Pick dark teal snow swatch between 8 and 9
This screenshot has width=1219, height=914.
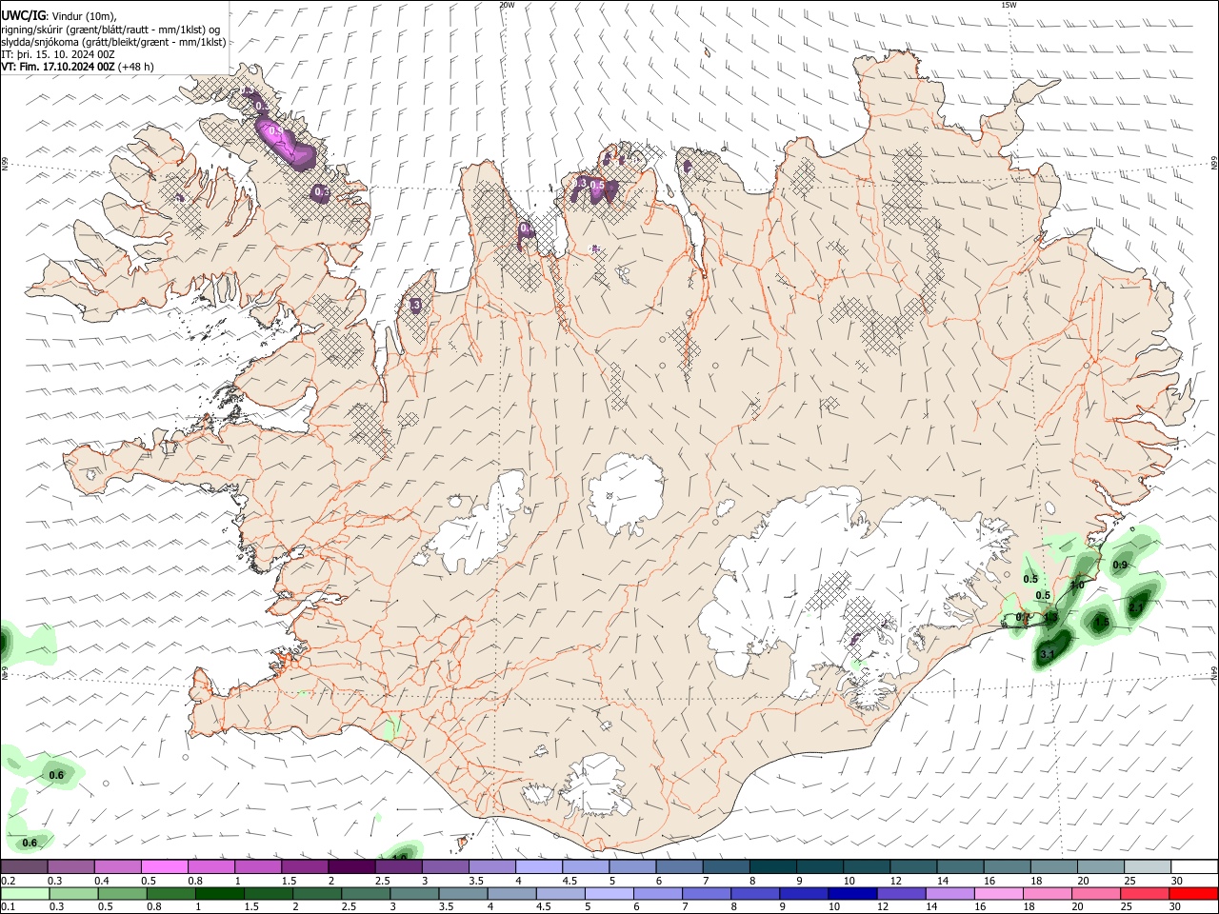pos(773,866)
